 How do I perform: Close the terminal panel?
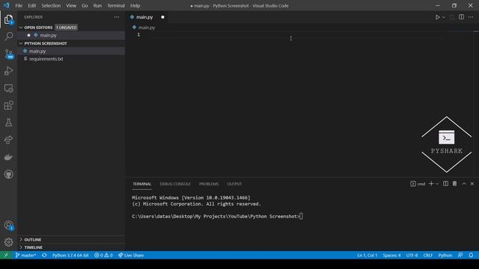coord(472,184)
